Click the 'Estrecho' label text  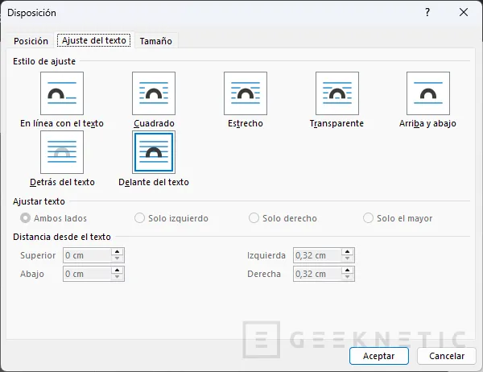246,123
